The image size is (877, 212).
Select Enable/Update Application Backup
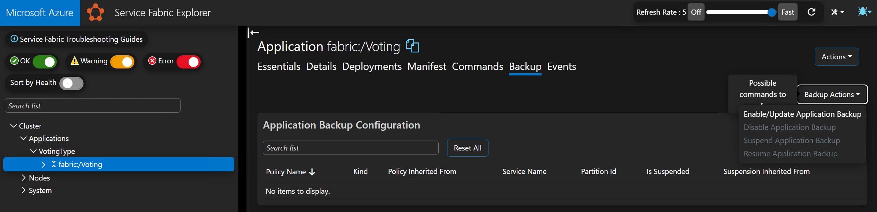(802, 114)
